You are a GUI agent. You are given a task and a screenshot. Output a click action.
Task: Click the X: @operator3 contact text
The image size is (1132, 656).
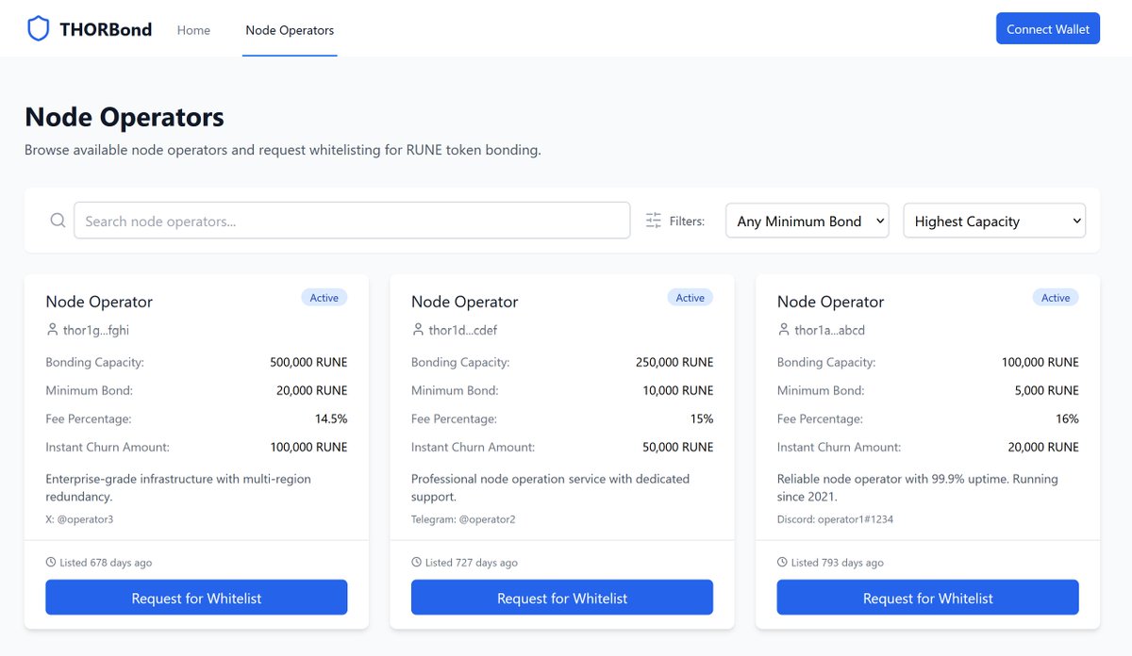coord(79,519)
